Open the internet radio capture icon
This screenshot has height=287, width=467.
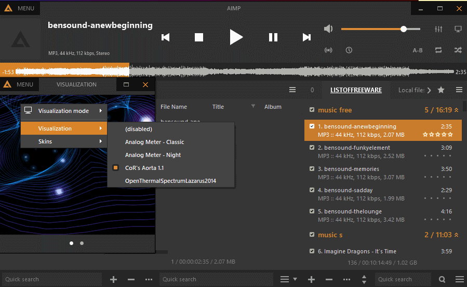pyautogui.click(x=328, y=50)
